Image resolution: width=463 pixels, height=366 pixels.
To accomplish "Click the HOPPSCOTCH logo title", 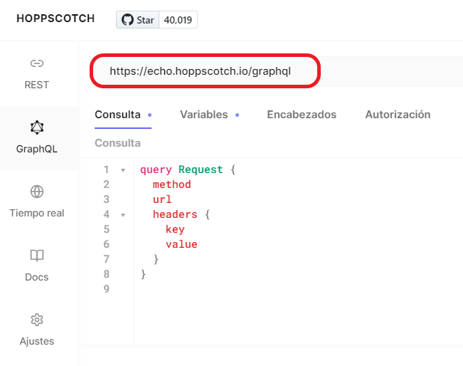I will point(55,19).
